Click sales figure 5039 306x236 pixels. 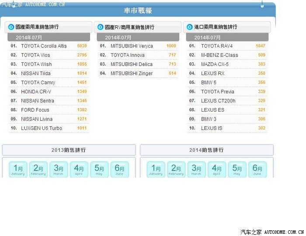(82, 46)
